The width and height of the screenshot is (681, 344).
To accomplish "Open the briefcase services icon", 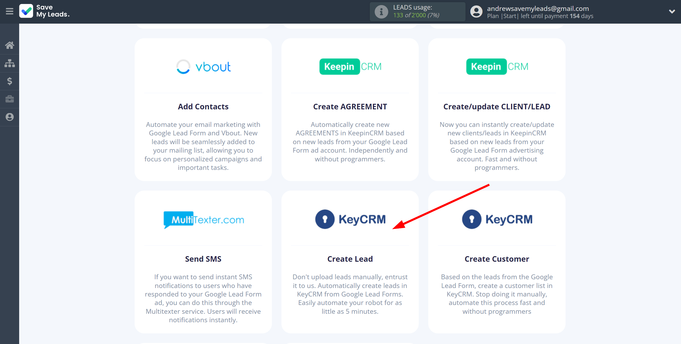I will (x=10, y=99).
